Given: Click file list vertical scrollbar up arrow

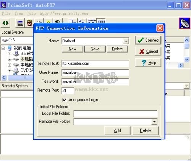Looking at the screenshot, I should click(x=187, y=40).
